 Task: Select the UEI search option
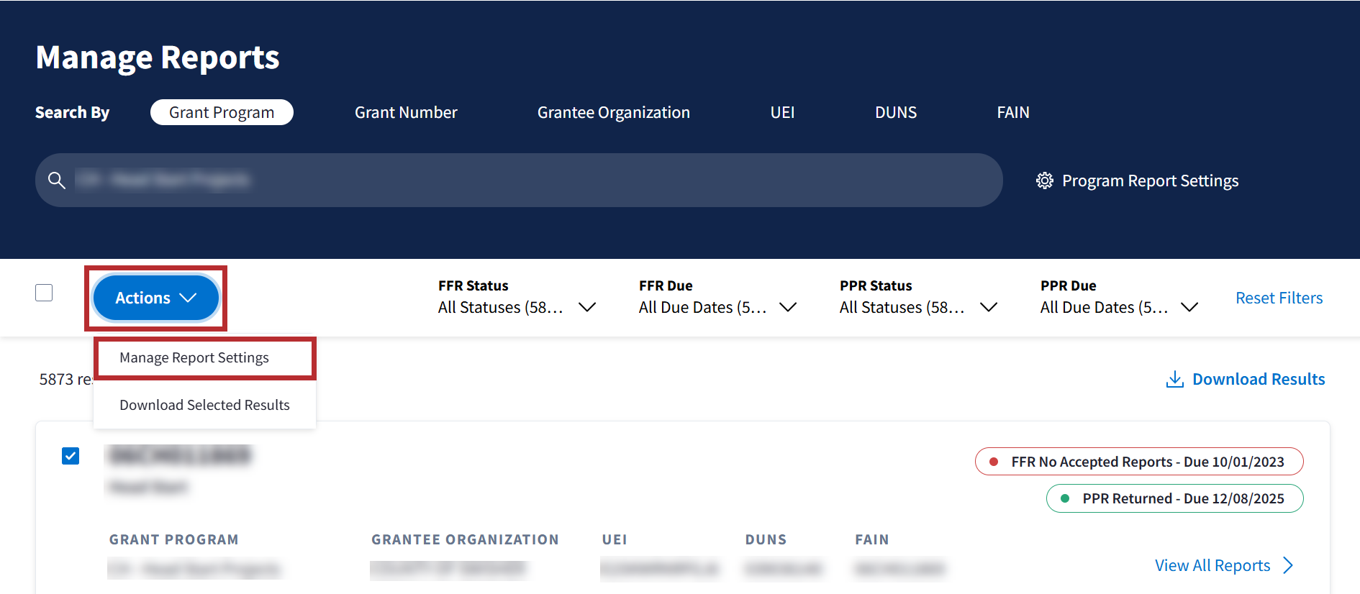pyautogui.click(x=782, y=113)
